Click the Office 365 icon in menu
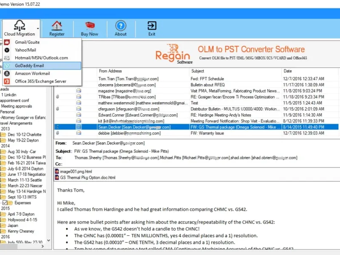The image size is (340, 255). pos(7,81)
